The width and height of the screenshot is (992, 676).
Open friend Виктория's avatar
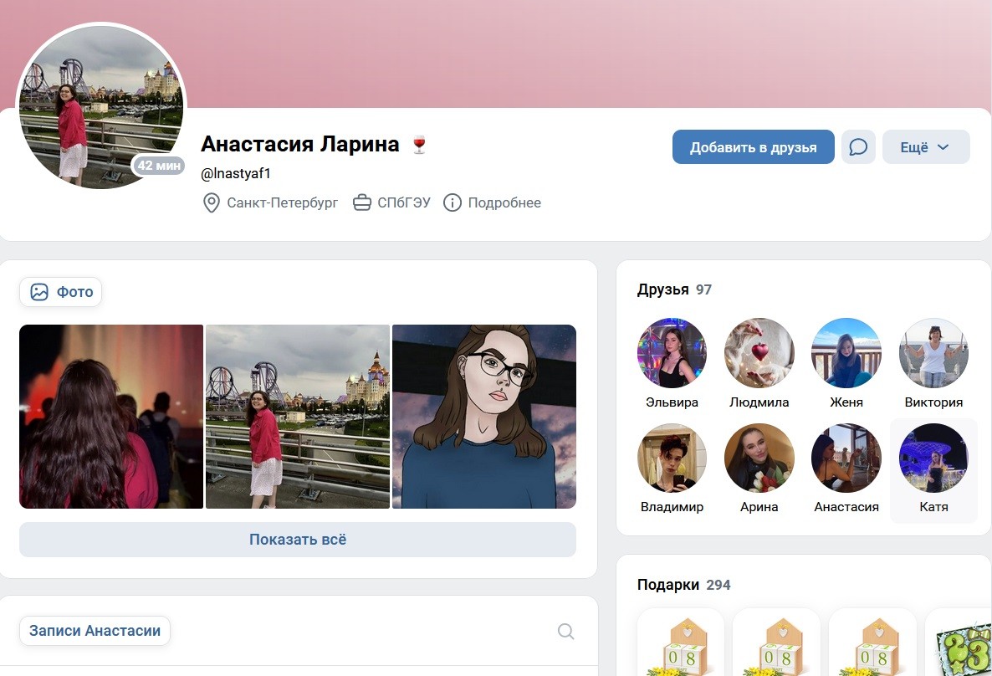(933, 352)
